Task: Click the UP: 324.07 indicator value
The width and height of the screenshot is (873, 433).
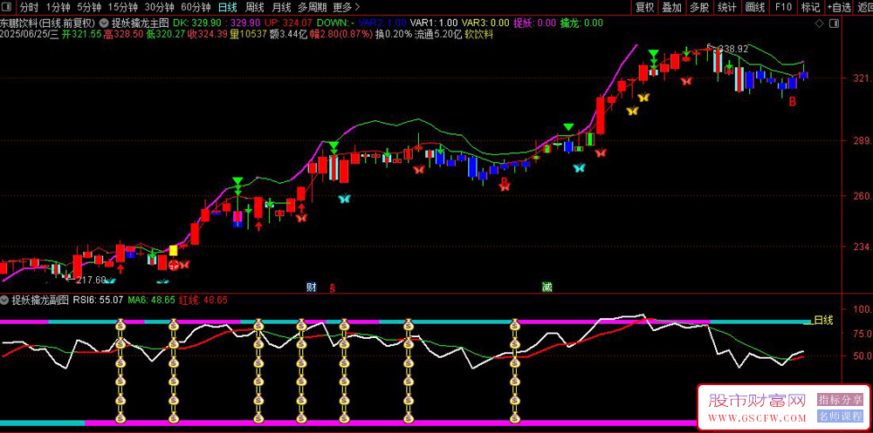Action: [x=288, y=24]
